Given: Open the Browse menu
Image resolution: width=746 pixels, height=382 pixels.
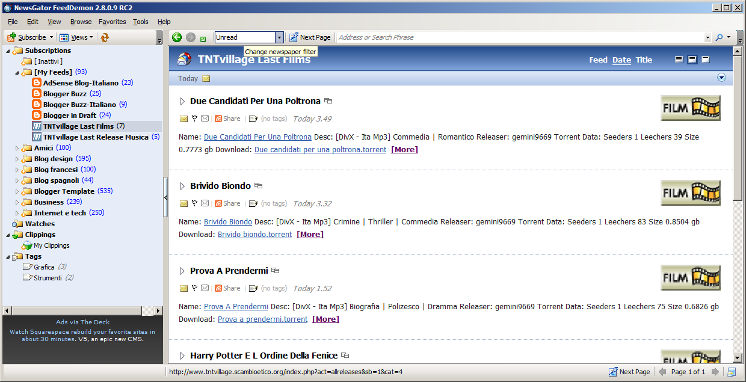Looking at the screenshot, I should pos(81,22).
